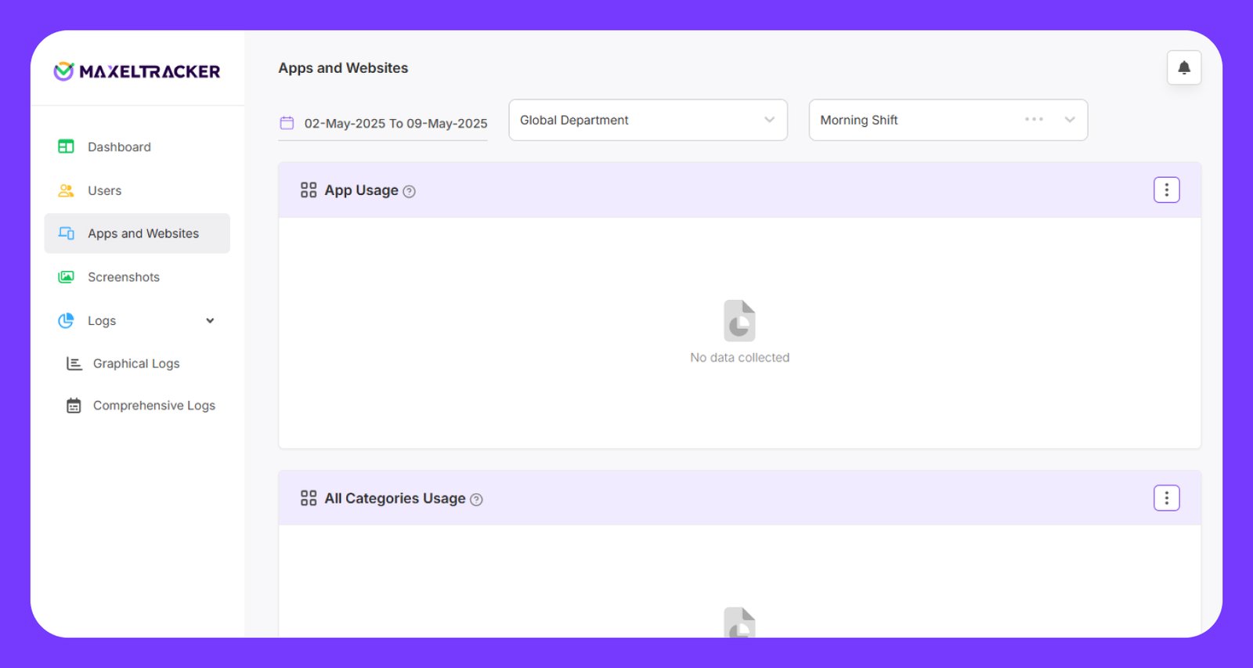
Task: Click the calendar icon beside date range
Action: point(287,123)
